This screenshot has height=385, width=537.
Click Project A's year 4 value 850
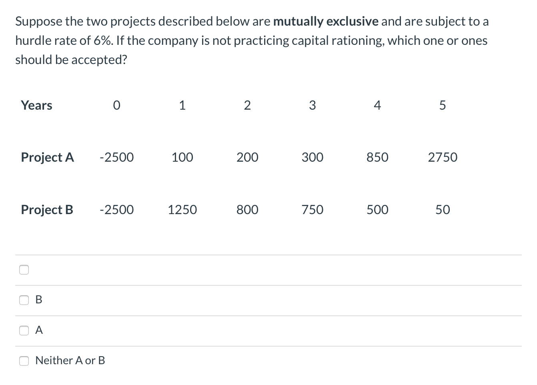point(377,157)
